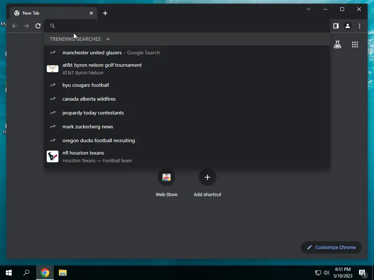This screenshot has height=280, width=374.
Task: Select 'nfl houston texans' suggestion
Action: pyautogui.click(x=187, y=157)
